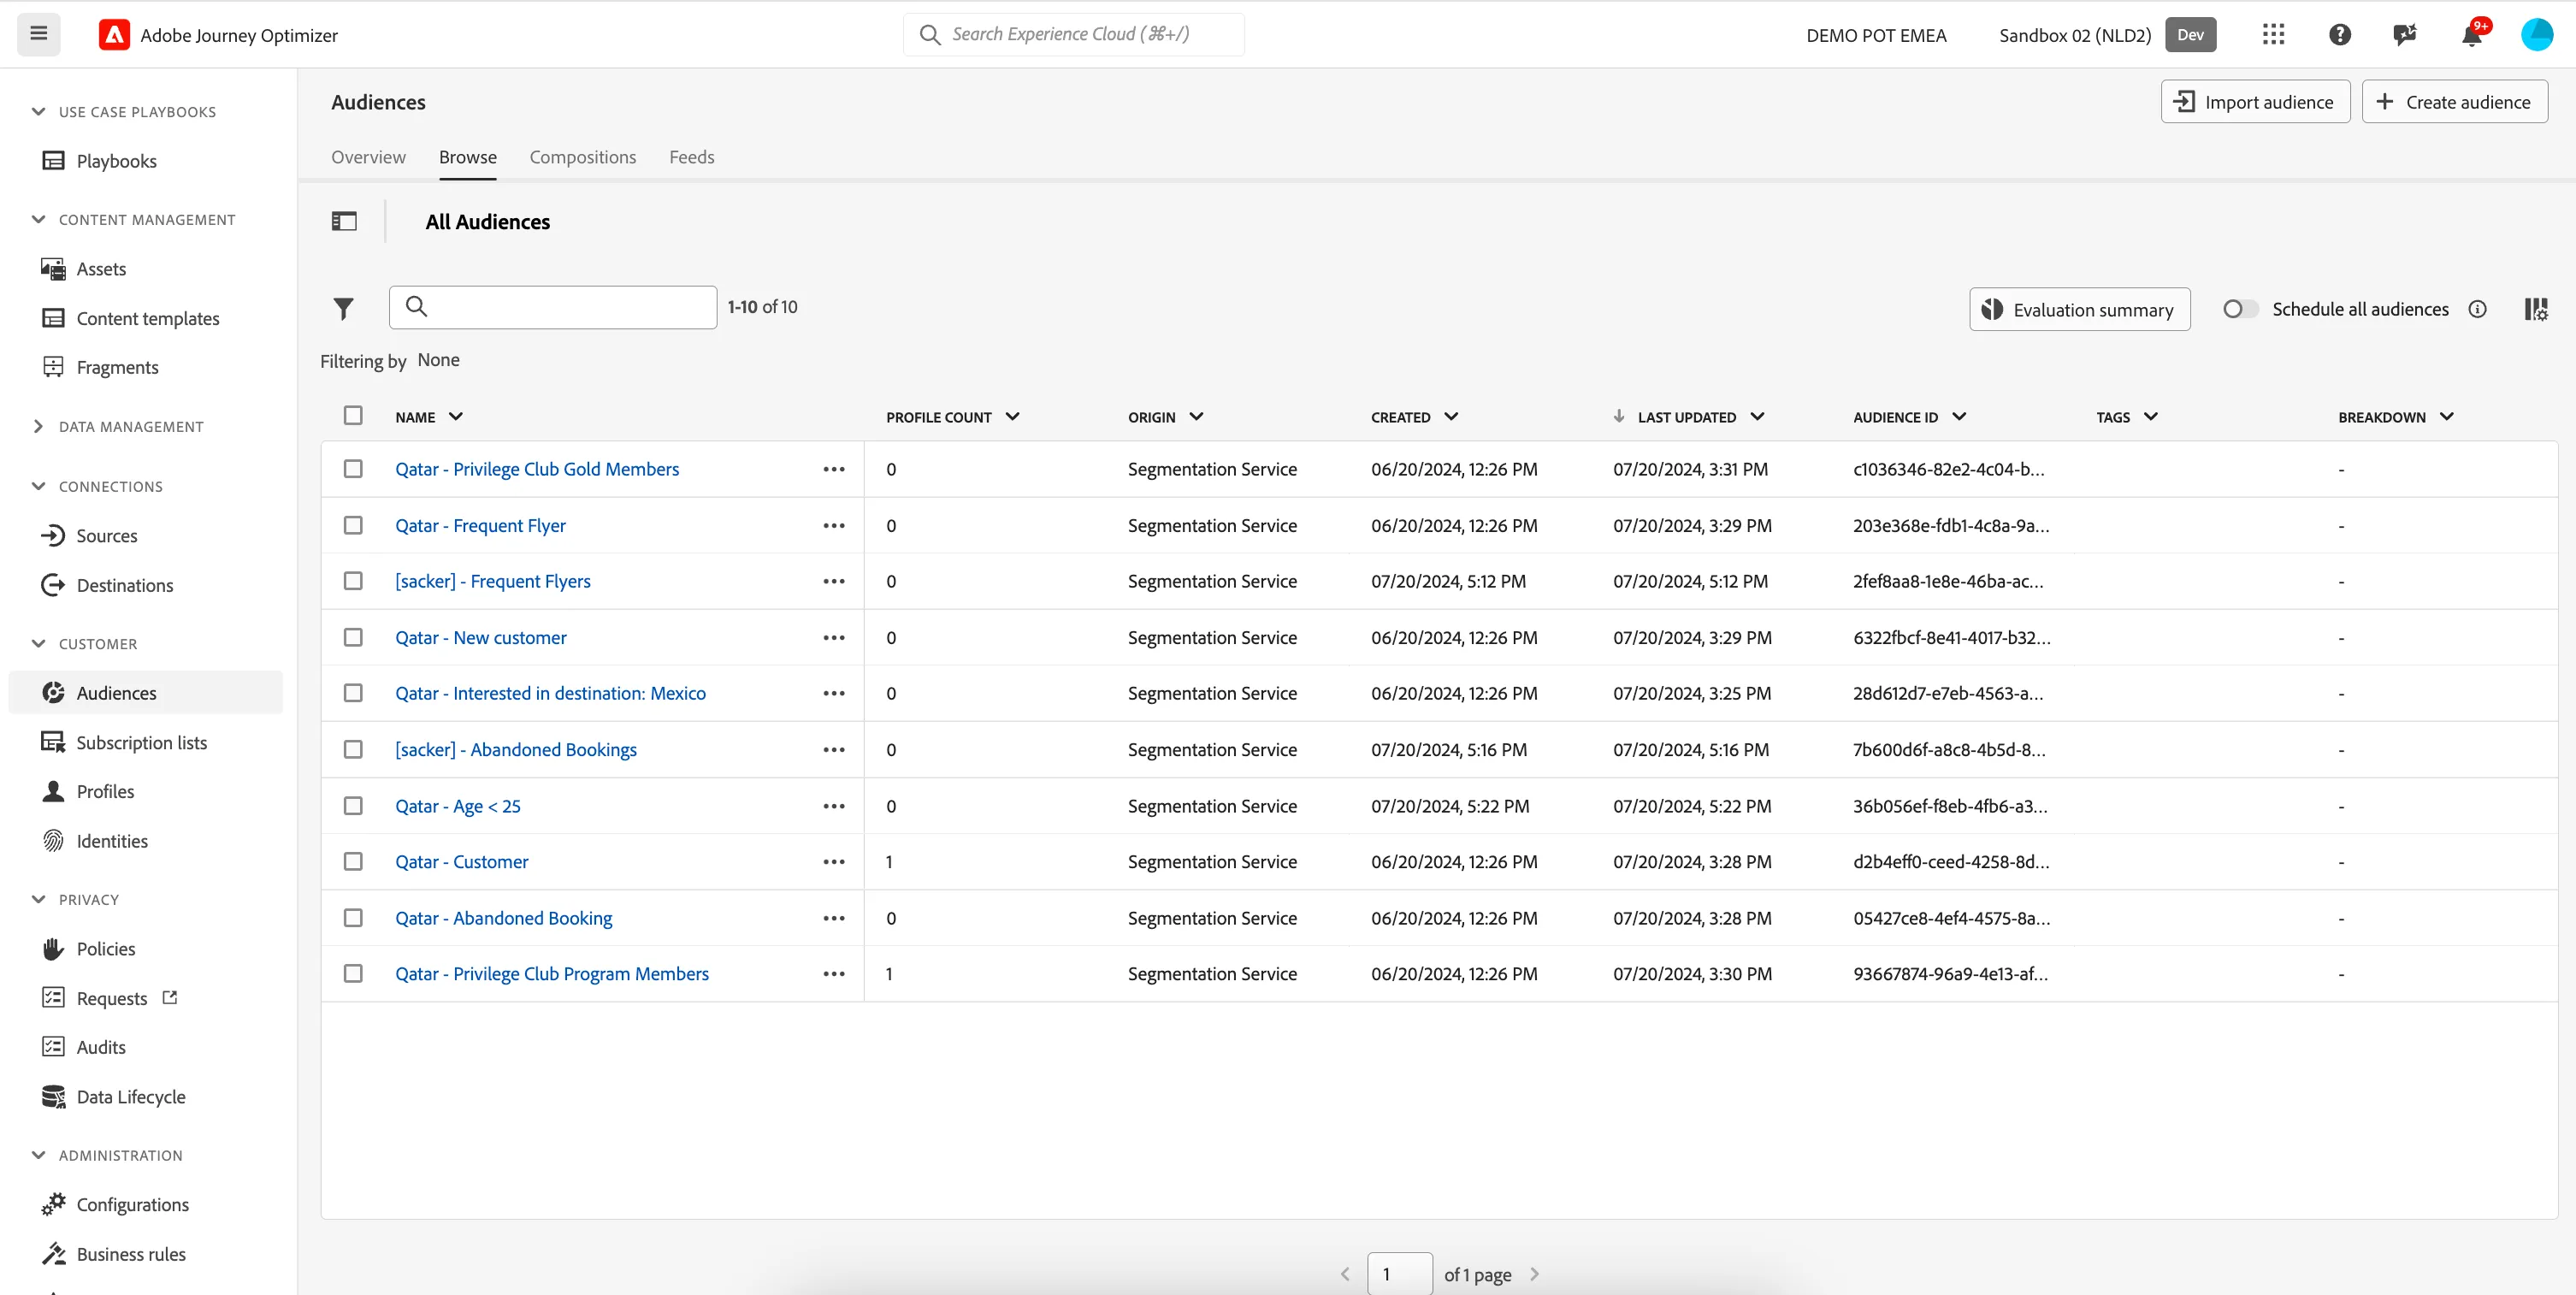
Task: Click the Import audience button
Action: pyautogui.click(x=2255, y=101)
